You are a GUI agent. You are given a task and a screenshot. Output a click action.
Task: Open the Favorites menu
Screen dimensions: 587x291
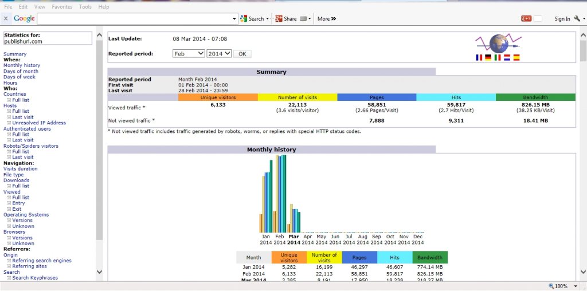[x=62, y=7]
